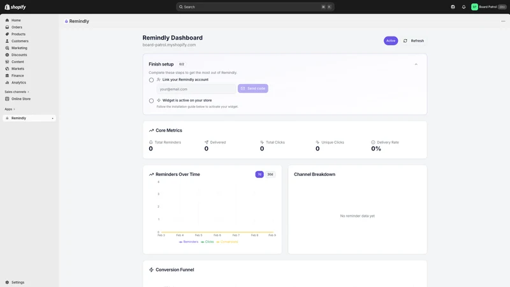Image resolution: width=510 pixels, height=287 pixels.
Task: Click the Delivery Rate check icon
Action: click(x=373, y=142)
